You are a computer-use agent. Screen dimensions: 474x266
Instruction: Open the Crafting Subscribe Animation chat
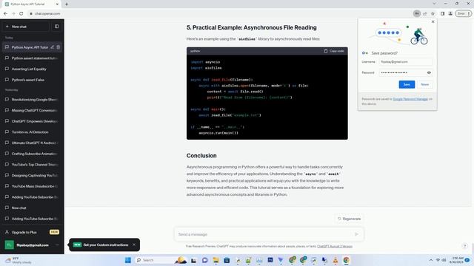coord(32,154)
